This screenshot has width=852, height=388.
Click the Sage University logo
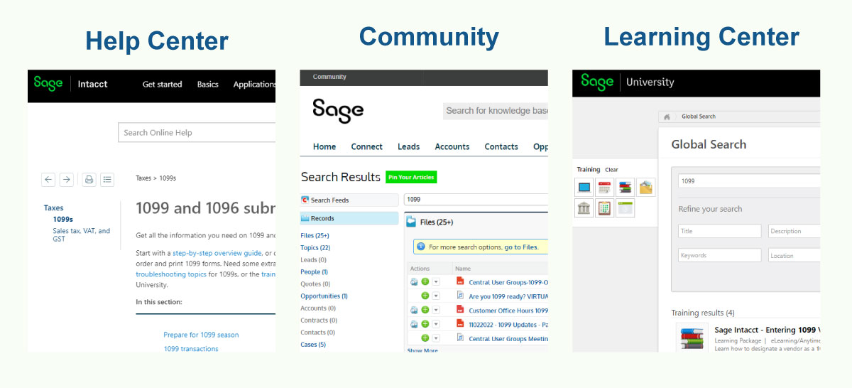coord(628,82)
